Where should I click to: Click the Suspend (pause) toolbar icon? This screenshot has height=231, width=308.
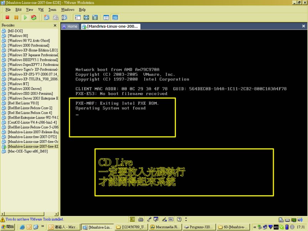tap(16, 17)
